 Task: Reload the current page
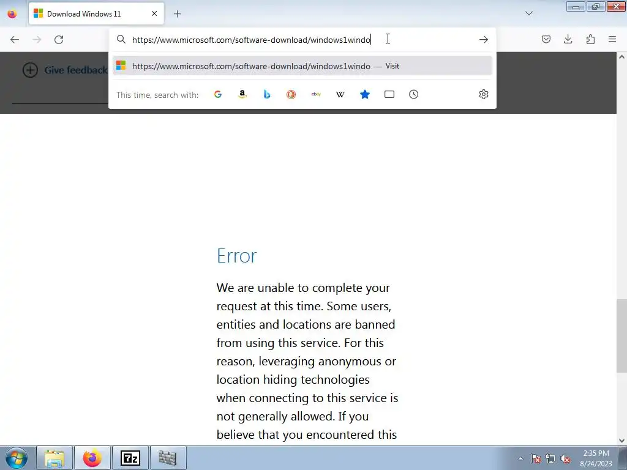(59, 40)
